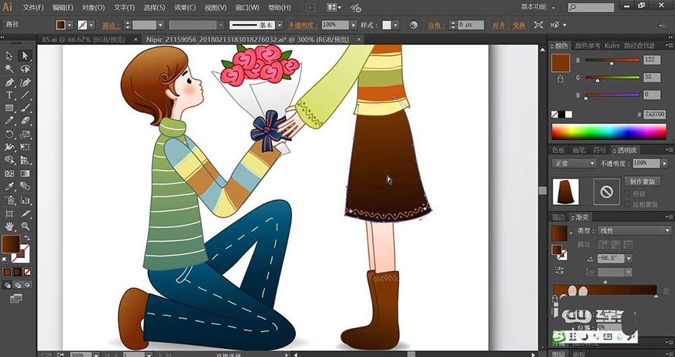
Task: Enable the 剪切 clip checkbox
Action: click(628, 194)
